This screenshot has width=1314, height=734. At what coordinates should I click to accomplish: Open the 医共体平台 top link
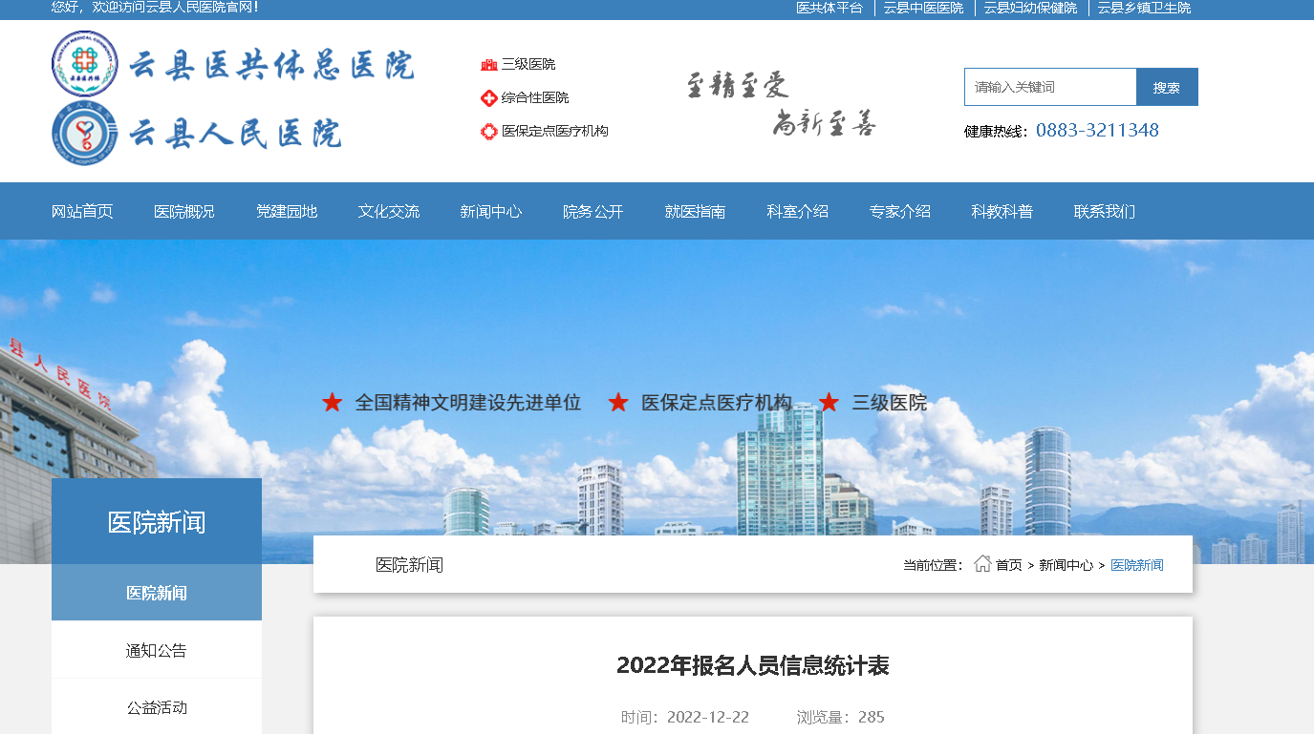point(829,8)
